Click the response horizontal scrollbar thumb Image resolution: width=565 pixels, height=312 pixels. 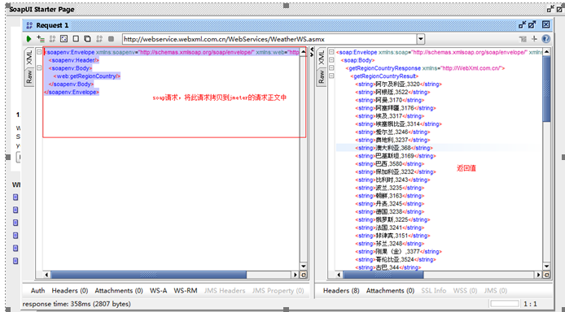pyautogui.click(x=383, y=275)
